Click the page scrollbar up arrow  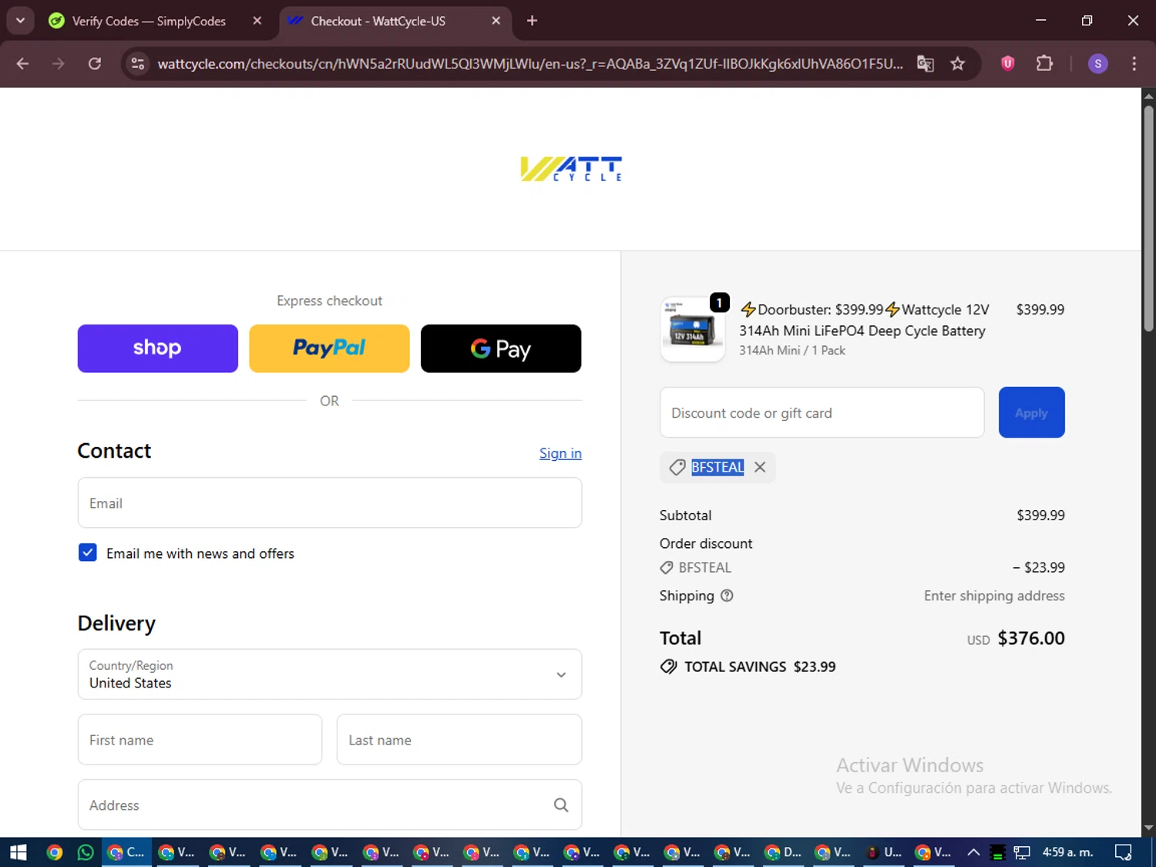point(1148,96)
